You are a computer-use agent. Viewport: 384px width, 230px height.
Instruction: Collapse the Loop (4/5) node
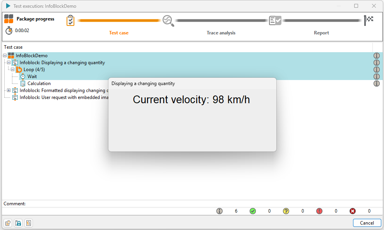pyautogui.click(x=12, y=70)
